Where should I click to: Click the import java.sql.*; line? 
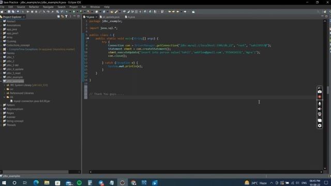tap(103, 28)
